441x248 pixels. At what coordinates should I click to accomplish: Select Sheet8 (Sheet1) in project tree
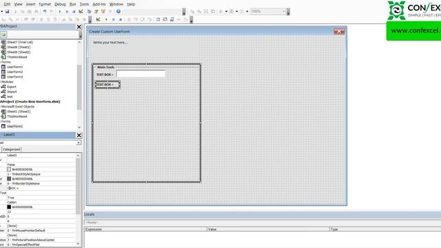[x=19, y=47]
